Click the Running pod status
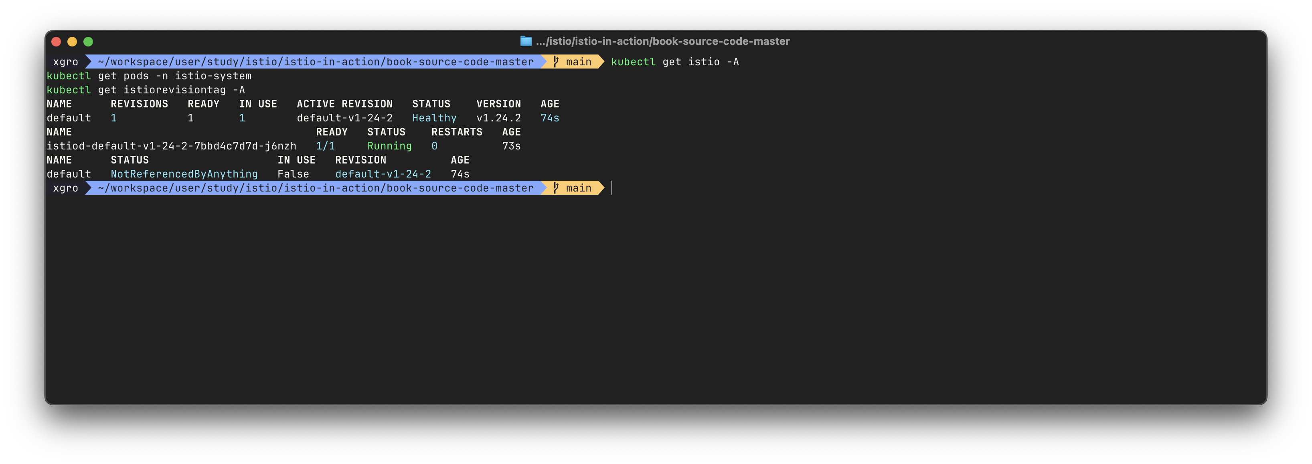 coord(390,146)
